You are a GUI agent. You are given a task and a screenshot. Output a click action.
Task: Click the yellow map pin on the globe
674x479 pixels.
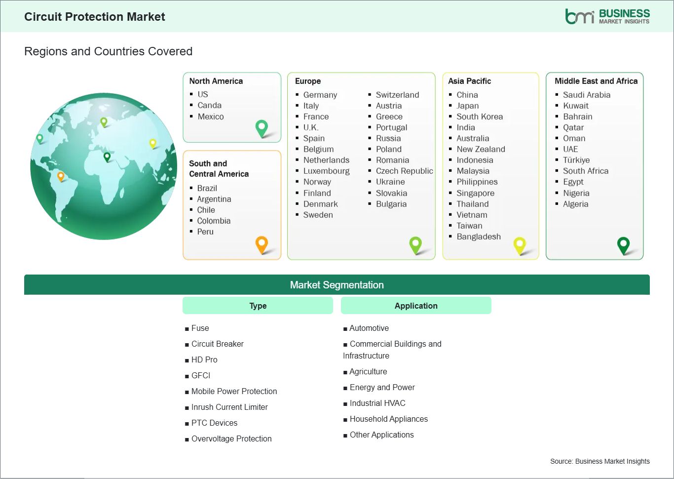click(x=152, y=143)
